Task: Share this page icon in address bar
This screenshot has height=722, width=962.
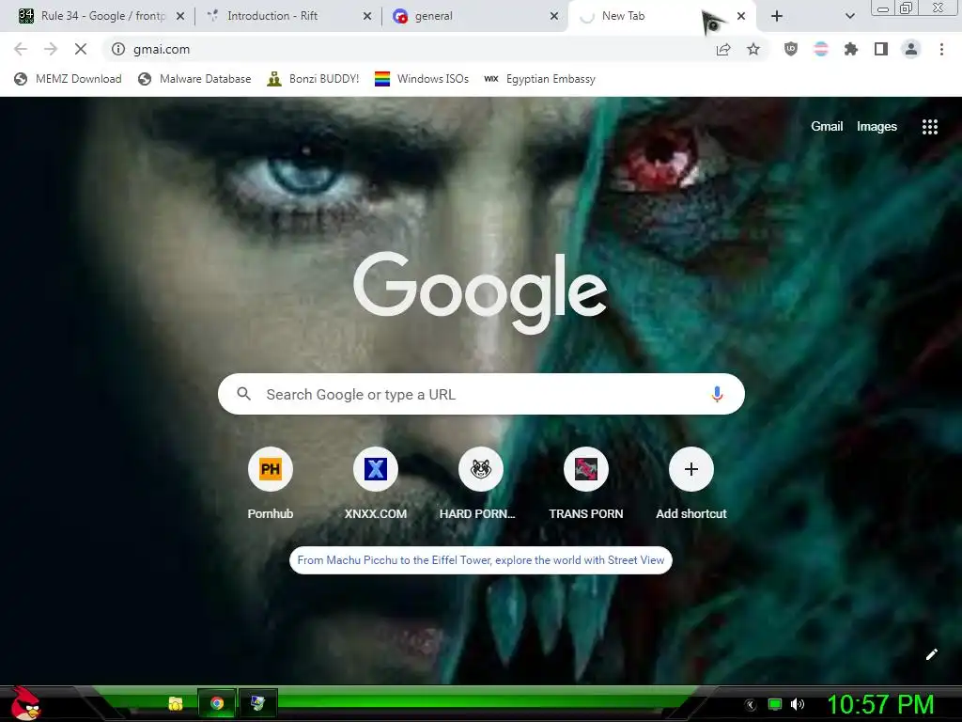Action: tap(723, 49)
